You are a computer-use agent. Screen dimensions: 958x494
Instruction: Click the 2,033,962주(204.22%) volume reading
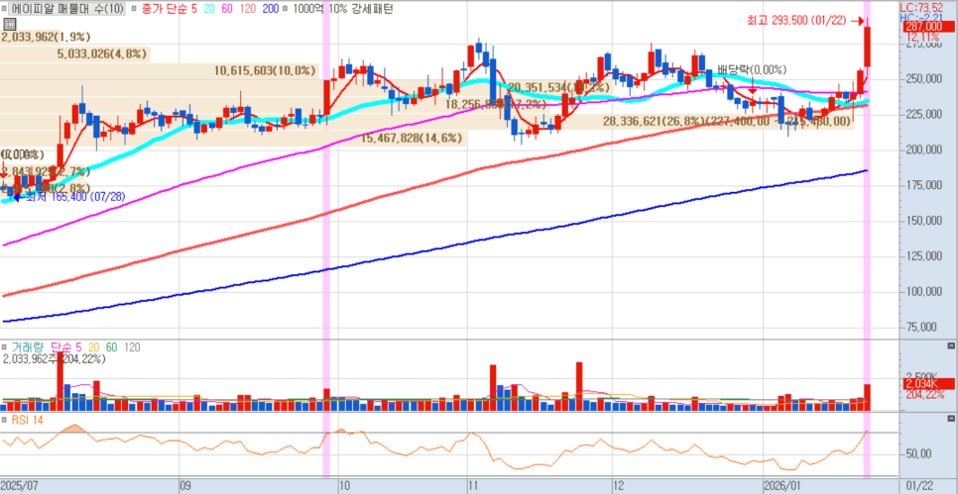coord(55,359)
